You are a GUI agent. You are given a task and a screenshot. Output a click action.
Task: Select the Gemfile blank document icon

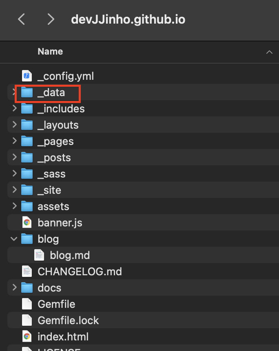[x=27, y=304]
